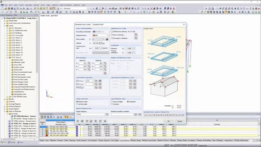Image resolution: width=261 pixels, height=147 pixels.
Task: Expand Printout Reports tree node
Action: [x=4, y=107]
